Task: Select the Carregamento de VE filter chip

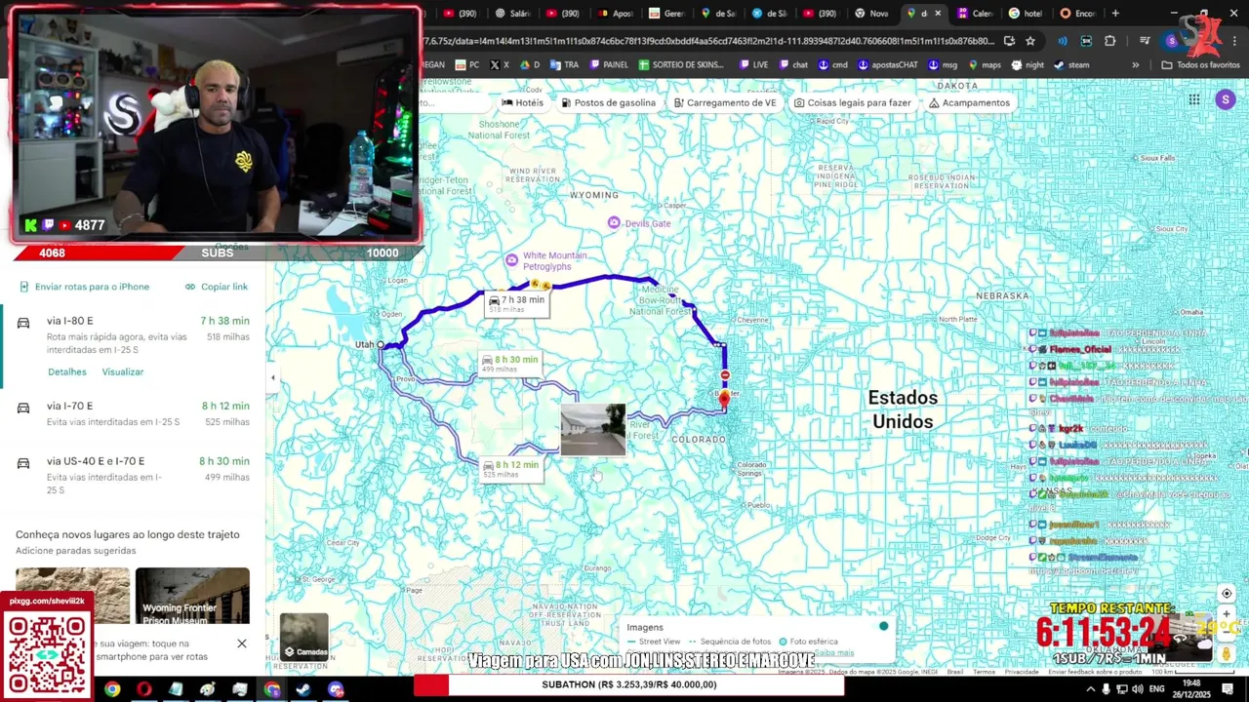Action: 724,102
